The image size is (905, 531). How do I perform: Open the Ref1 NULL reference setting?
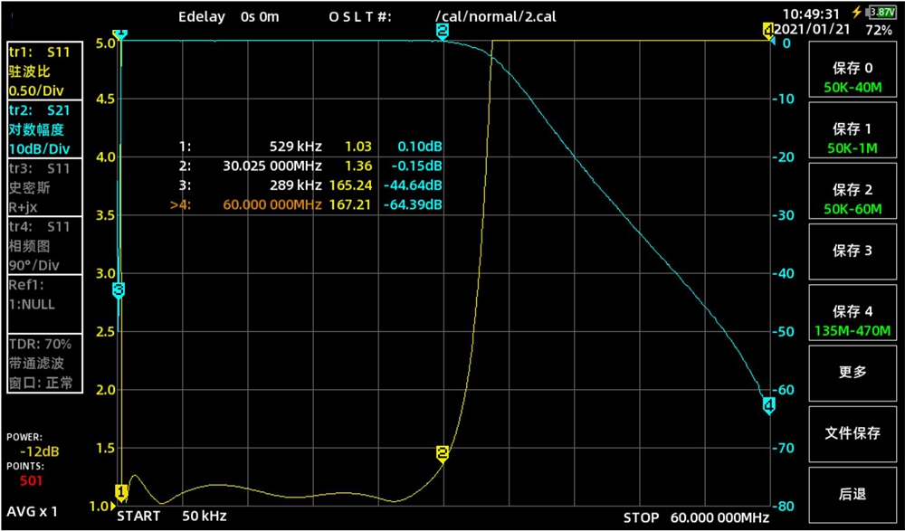point(44,296)
